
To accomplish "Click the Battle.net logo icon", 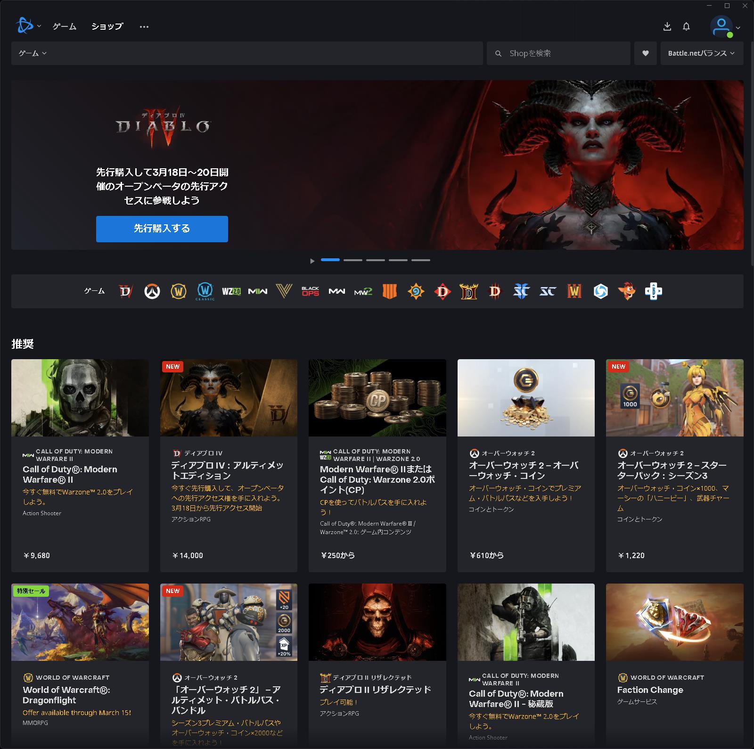I will pos(25,26).
